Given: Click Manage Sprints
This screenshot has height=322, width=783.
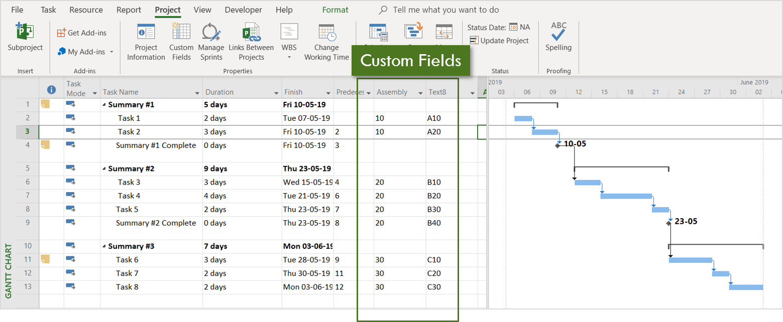Looking at the screenshot, I should click(211, 43).
